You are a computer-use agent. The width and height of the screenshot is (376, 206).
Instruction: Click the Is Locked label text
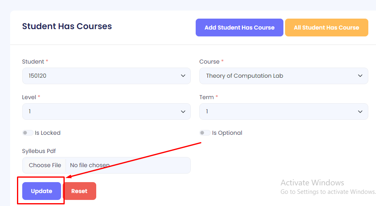coord(48,133)
